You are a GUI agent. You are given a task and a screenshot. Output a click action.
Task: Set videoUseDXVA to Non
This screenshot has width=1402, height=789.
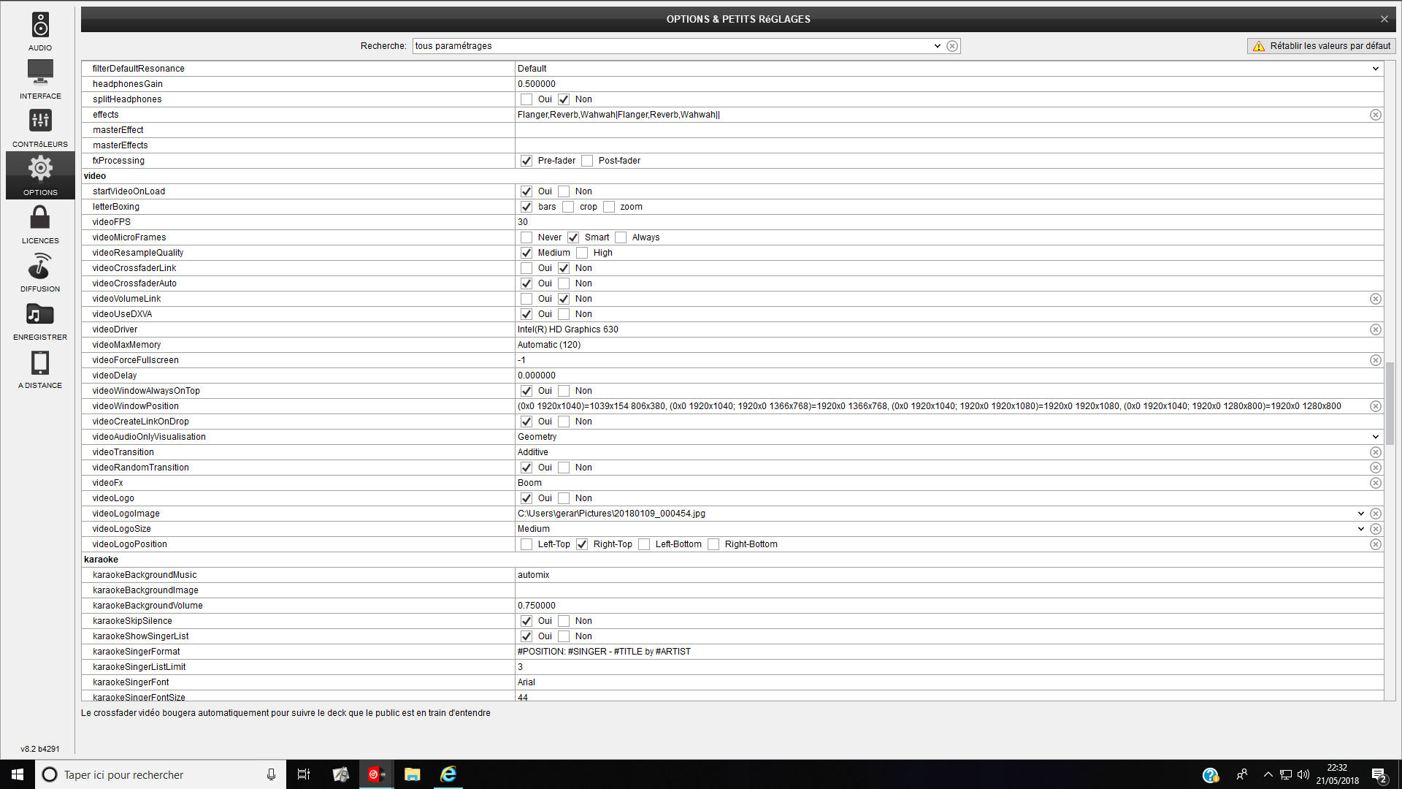[x=564, y=314]
